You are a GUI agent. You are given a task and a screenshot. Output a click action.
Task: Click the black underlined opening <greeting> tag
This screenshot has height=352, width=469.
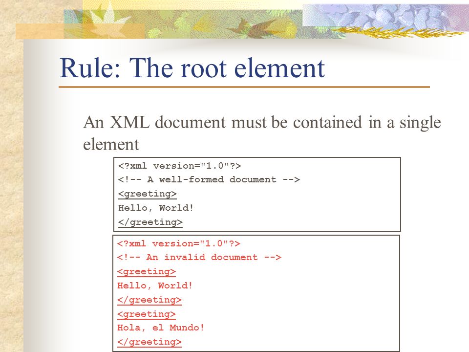tap(148, 194)
